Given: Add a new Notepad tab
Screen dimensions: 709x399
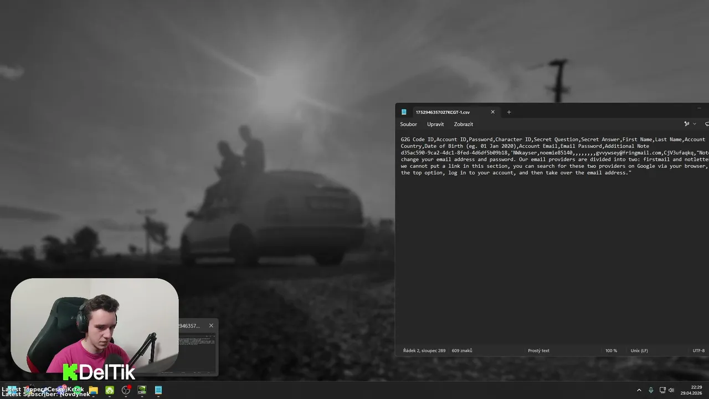Looking at the screenshot, I should [x=509, y=112].
